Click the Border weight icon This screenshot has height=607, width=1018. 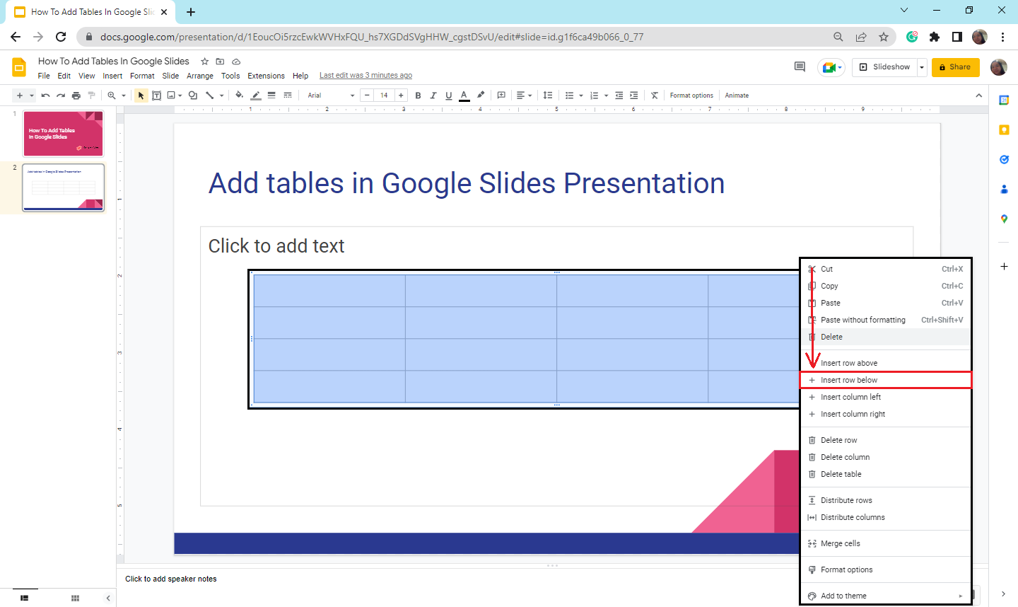pyautogui.click(x=271, y=96)
